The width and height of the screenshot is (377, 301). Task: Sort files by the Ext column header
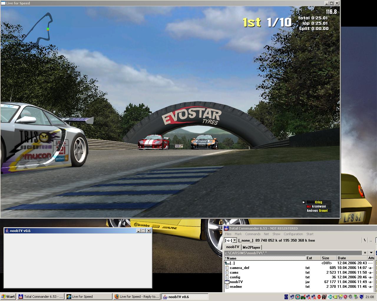(x=313, y=258)
